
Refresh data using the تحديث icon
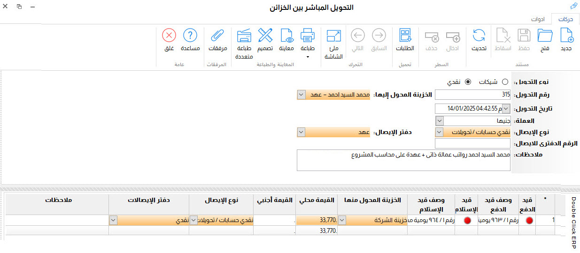[479, 39]
